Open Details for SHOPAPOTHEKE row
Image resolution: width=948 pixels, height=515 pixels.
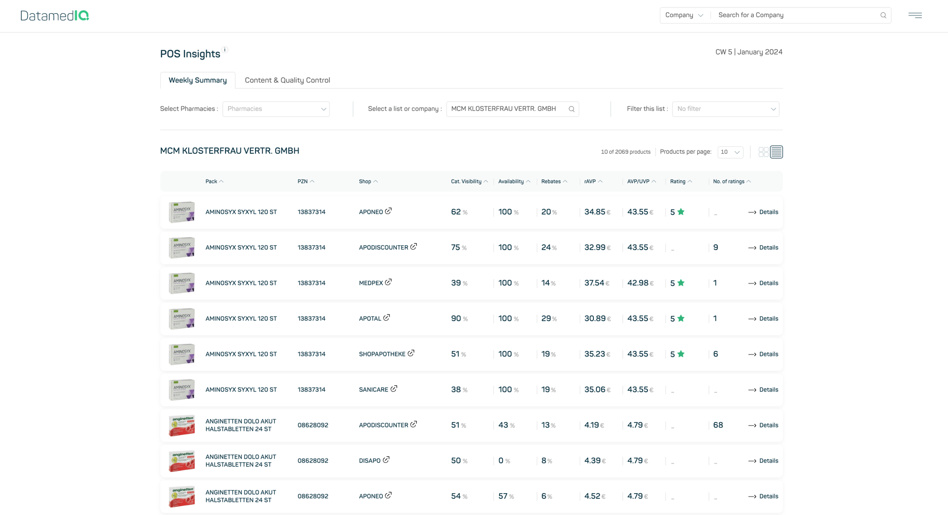(x=763, y=354)
